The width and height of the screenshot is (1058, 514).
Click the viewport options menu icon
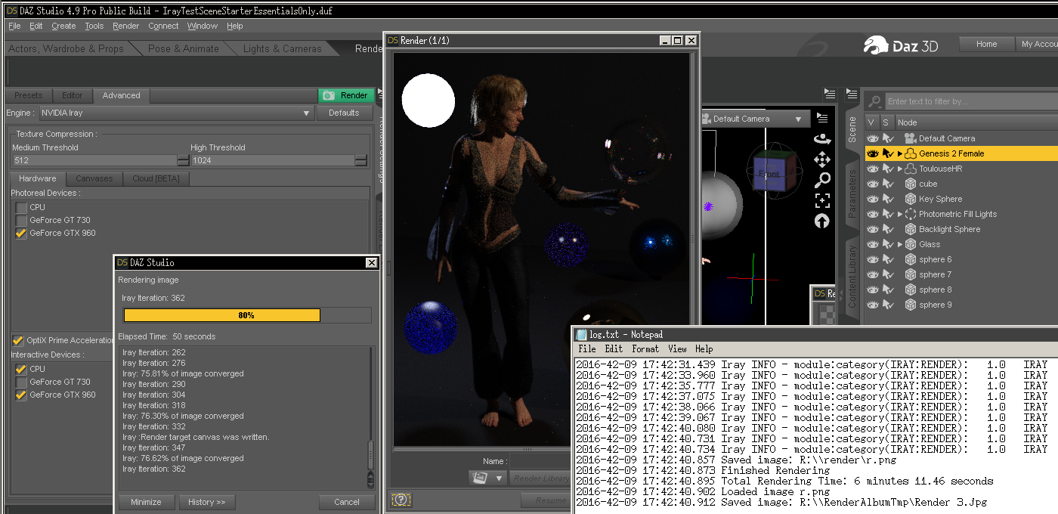[x=822, y=119]
